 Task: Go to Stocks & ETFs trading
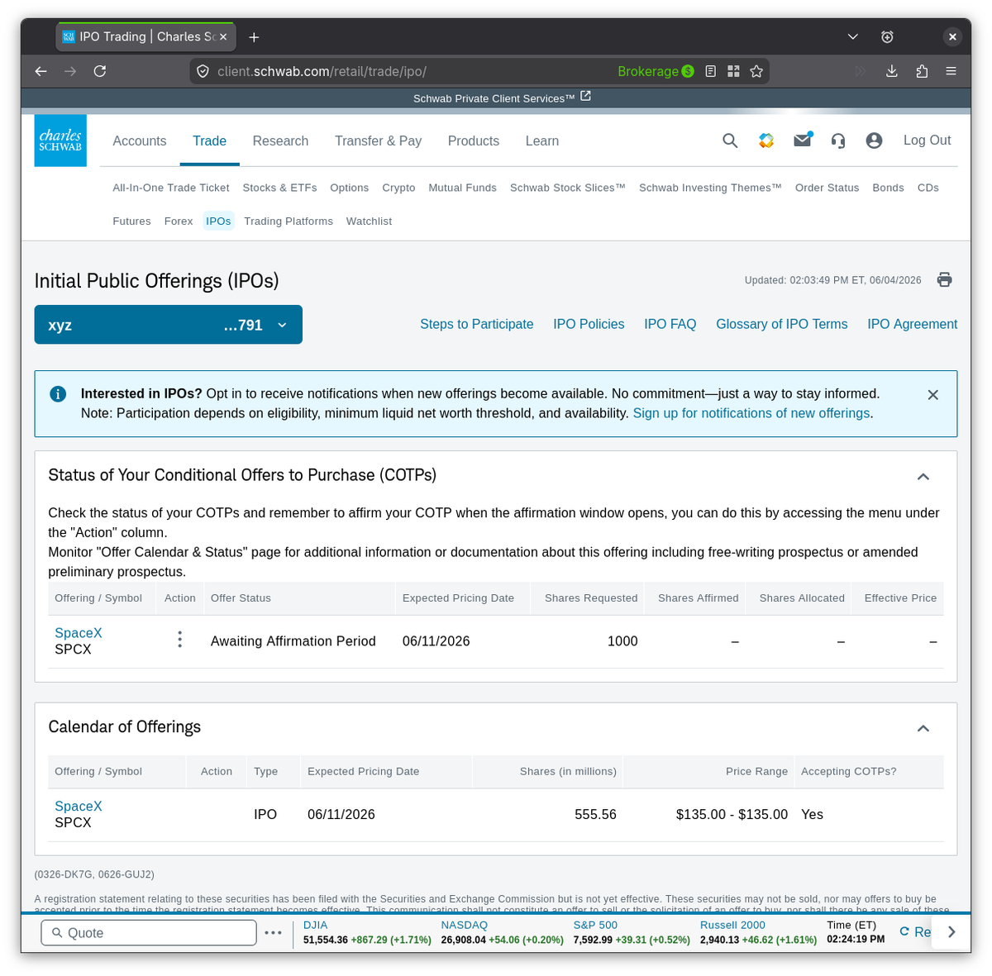click(279, 188)
